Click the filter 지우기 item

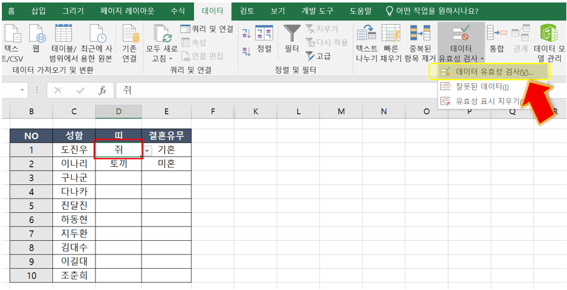tap(322, 29)
